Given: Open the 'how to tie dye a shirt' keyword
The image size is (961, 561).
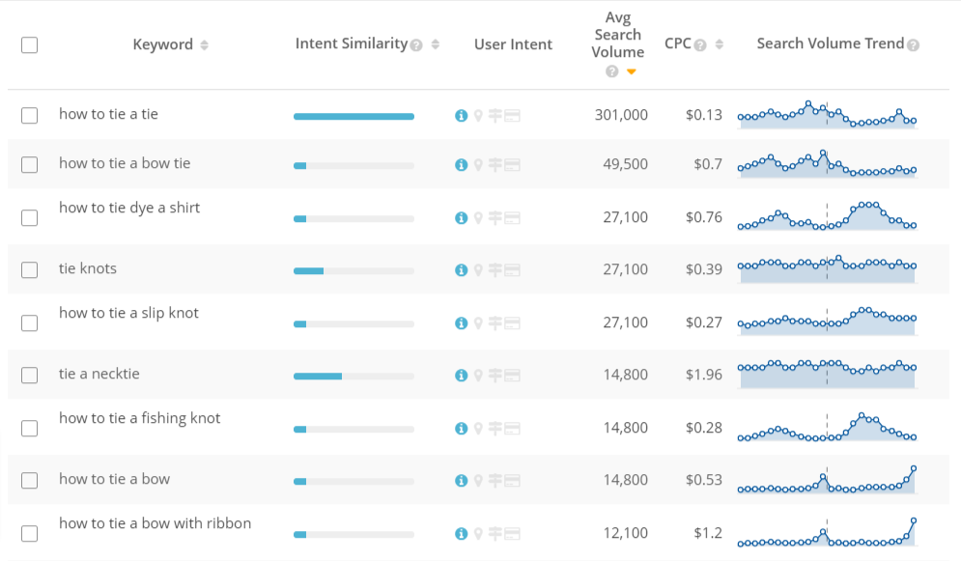Looking at the screenshot, I should pyautogui.click(x=129, y=208).
